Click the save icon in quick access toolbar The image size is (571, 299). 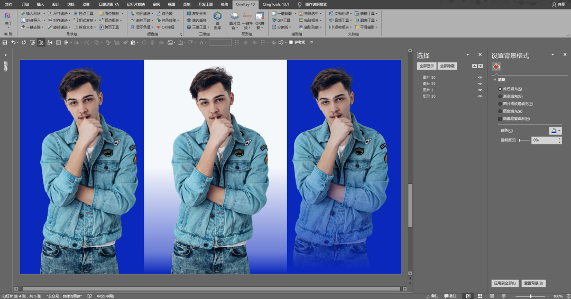click(5, 42)
